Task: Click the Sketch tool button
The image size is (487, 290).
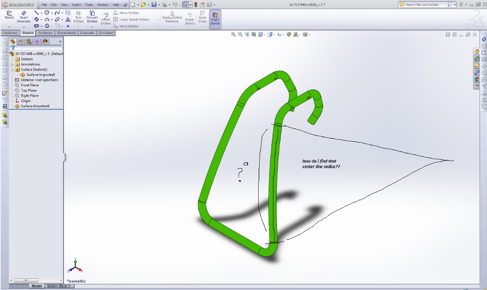Action: point(9,15)
